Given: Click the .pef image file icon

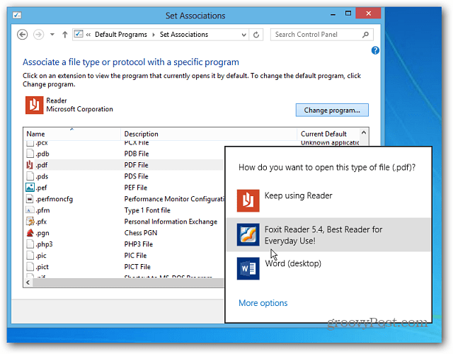Looking at the screenshot, I should click(x=30, y=188).
